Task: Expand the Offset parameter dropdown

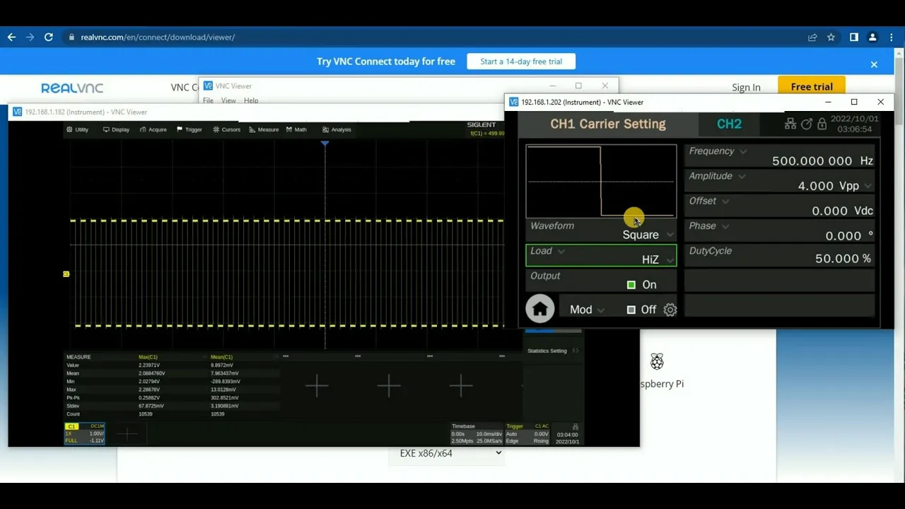Action: click(x=725, y=201)
